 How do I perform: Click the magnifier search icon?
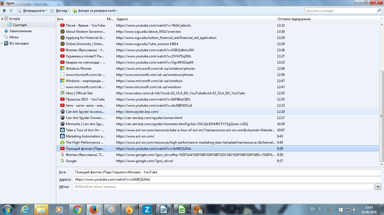[379, 11]
